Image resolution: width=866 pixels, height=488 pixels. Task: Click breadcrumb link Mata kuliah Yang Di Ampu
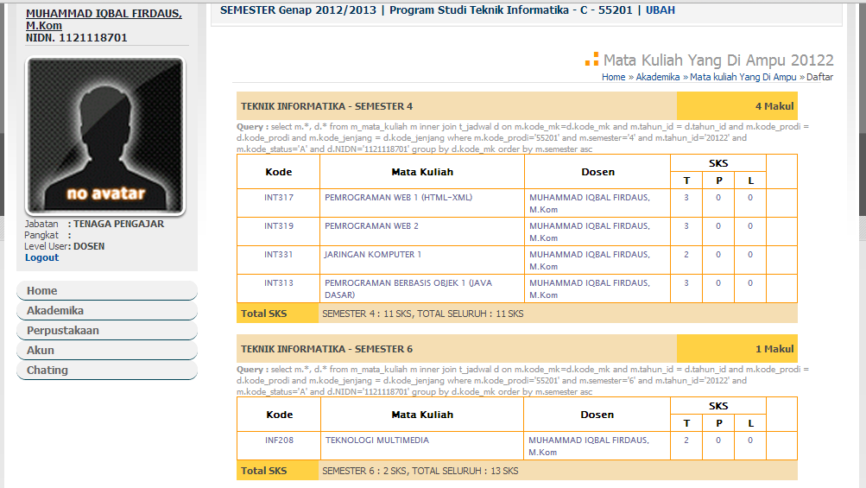[x=743, y=77]
